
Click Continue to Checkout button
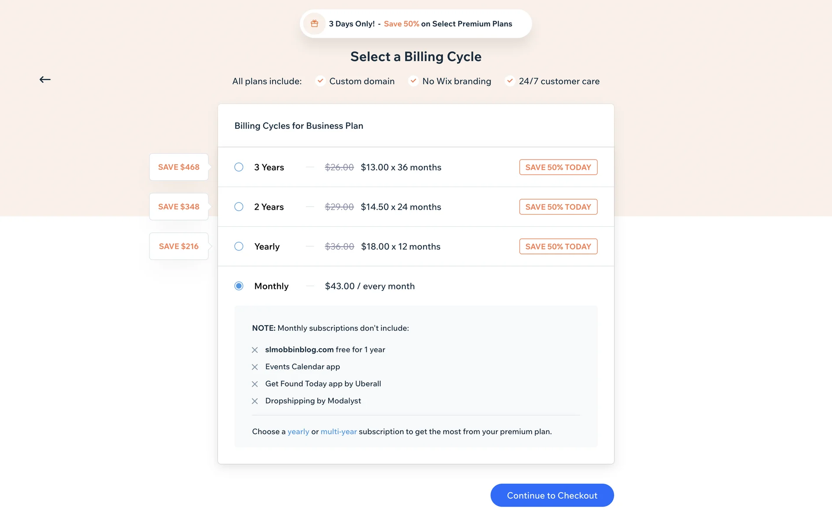pyautogui.click(x=552, y=495)
